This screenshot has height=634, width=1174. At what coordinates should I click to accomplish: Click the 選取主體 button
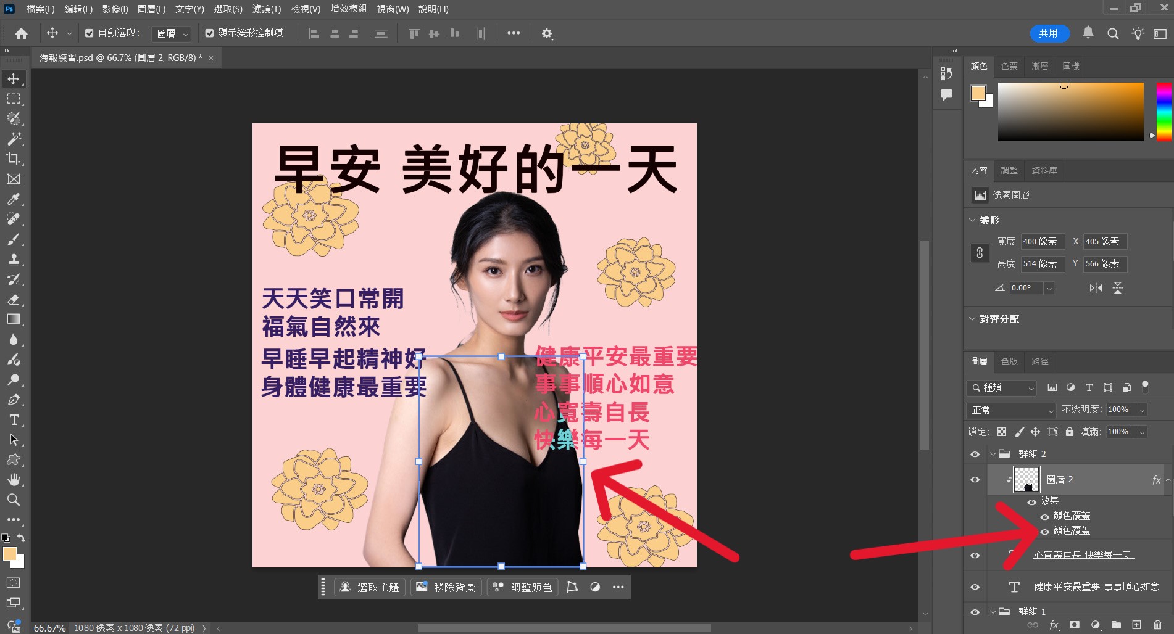click(x=370, y=587)
